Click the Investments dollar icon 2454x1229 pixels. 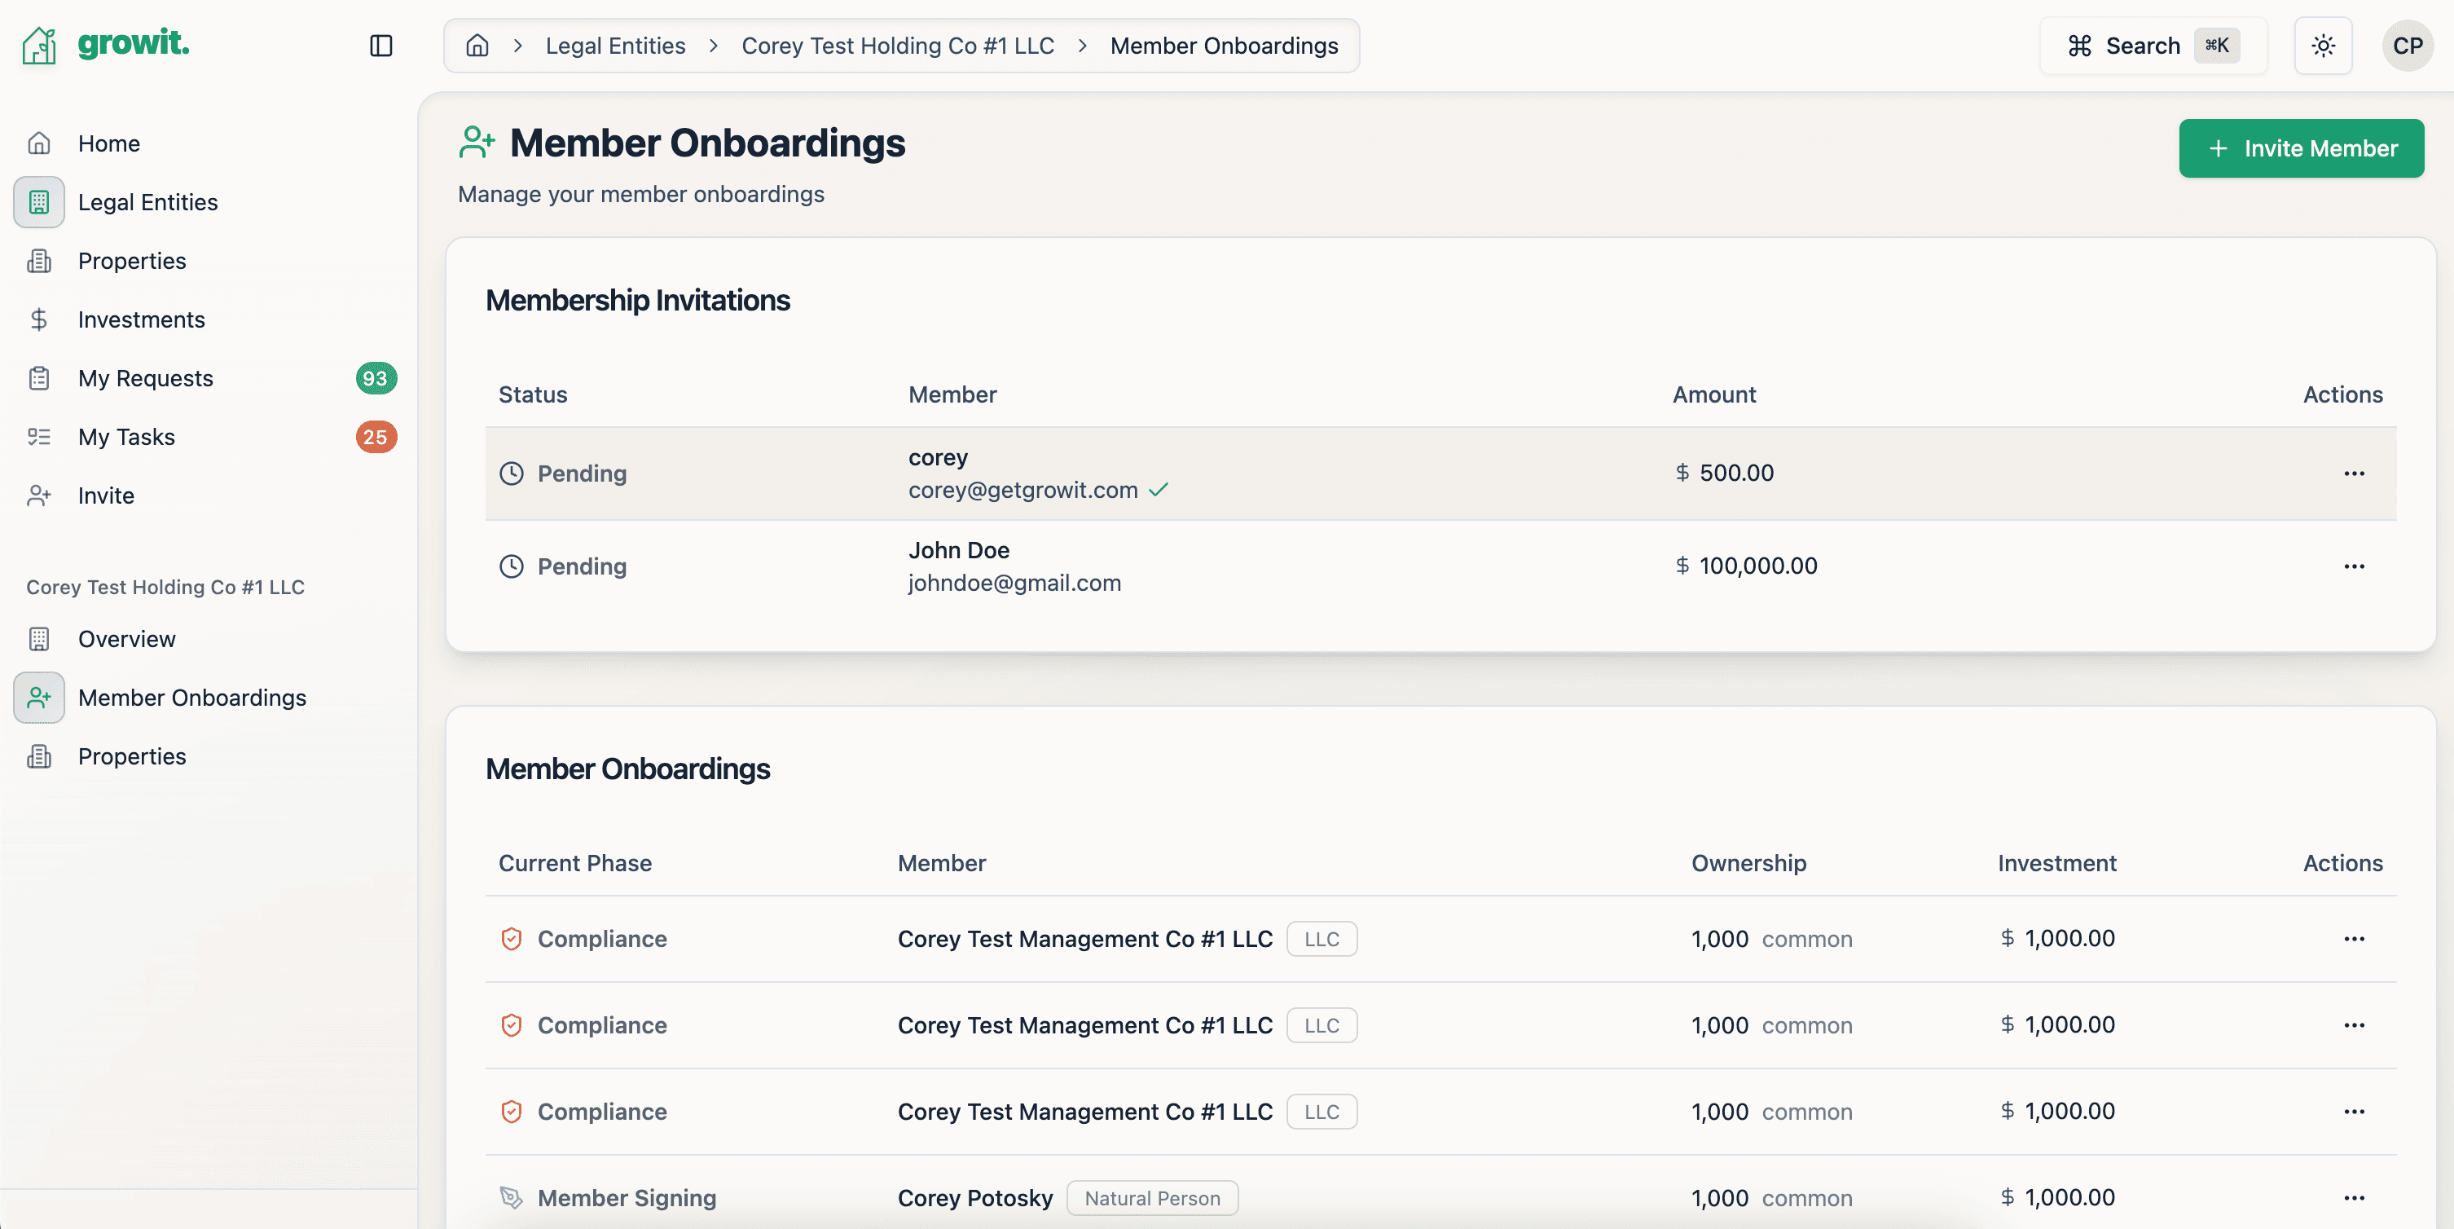(39, 319)
